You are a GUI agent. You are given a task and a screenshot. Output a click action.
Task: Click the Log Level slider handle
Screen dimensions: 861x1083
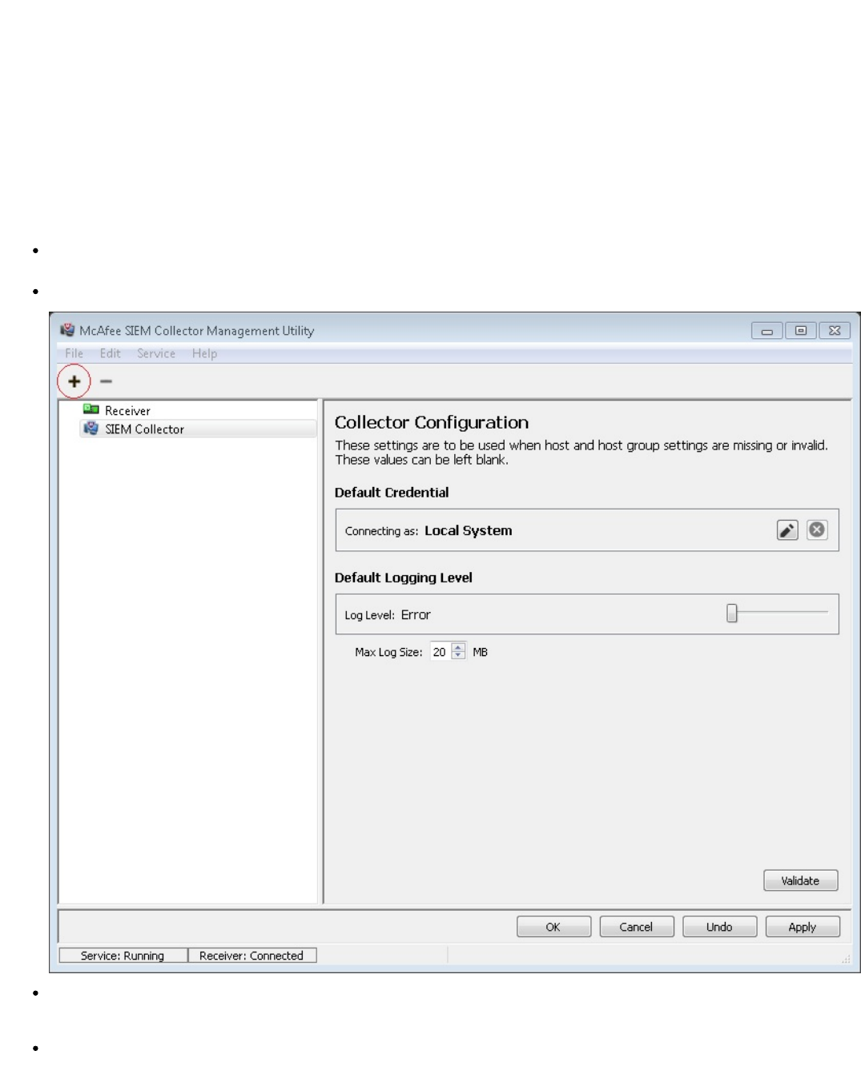(731, 614)
